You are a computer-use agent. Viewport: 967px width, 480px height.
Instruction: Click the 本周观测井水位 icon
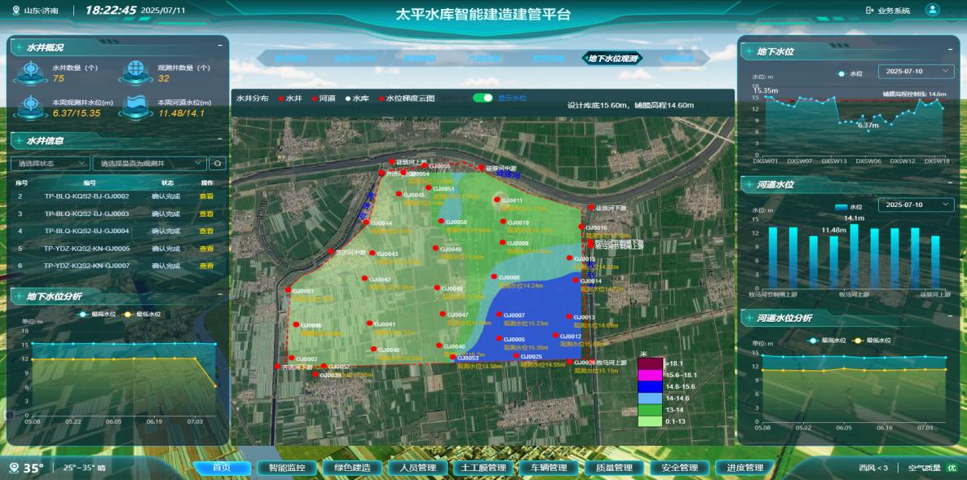pos(30,107)
